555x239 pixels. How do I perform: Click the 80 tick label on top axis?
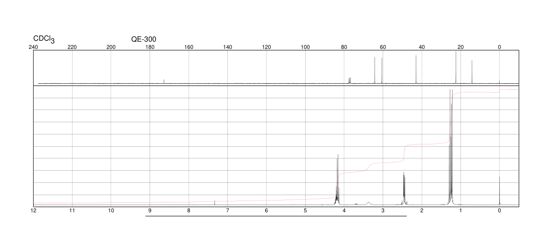coord(344,47)
